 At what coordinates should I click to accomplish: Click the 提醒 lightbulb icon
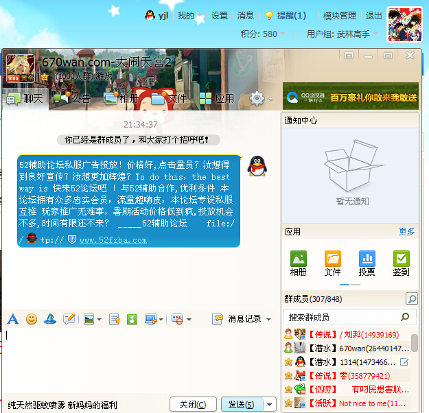tap(269, 15)
